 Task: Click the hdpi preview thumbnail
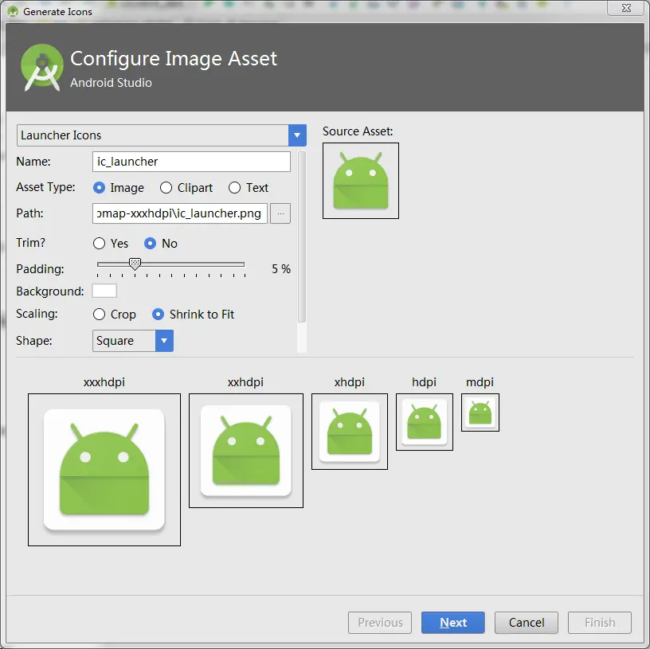point(425,422)
